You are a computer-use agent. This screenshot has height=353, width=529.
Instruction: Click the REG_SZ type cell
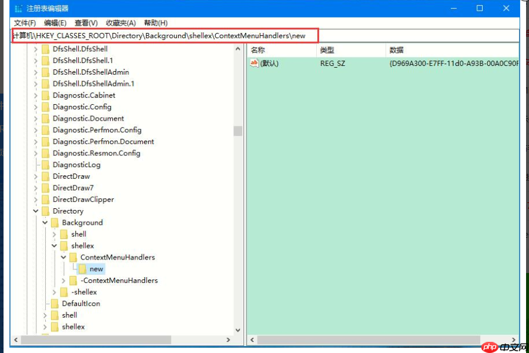[333, 64]
